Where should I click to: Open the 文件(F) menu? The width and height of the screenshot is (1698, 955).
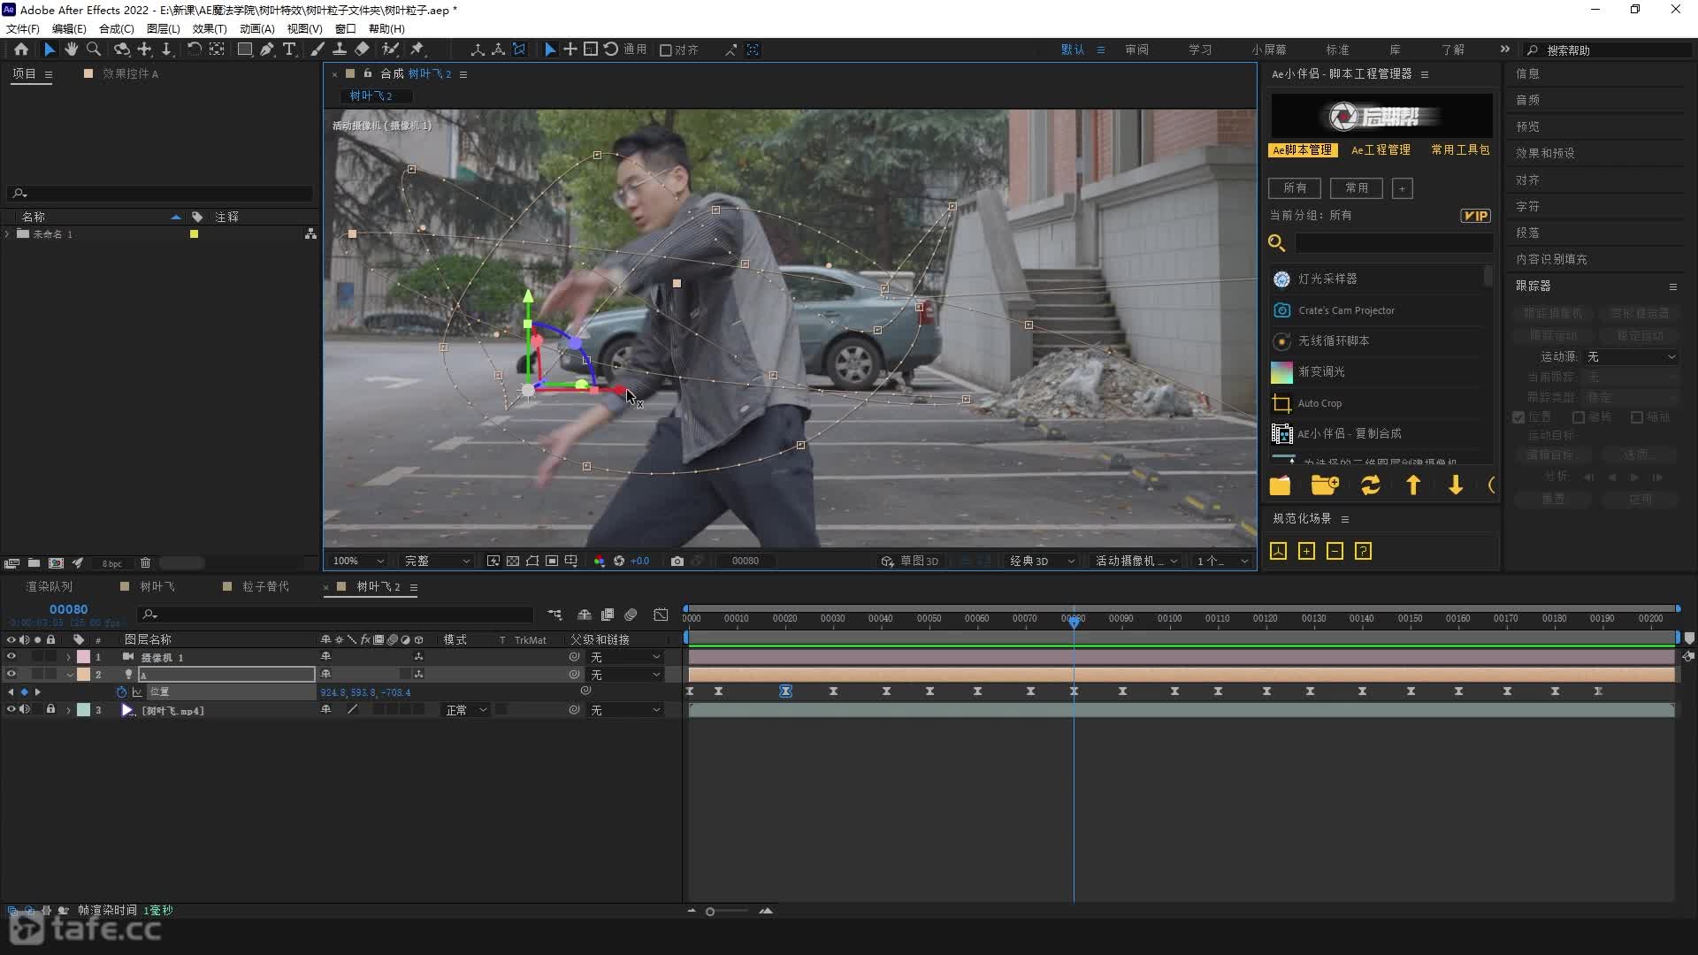click(22, 28)
